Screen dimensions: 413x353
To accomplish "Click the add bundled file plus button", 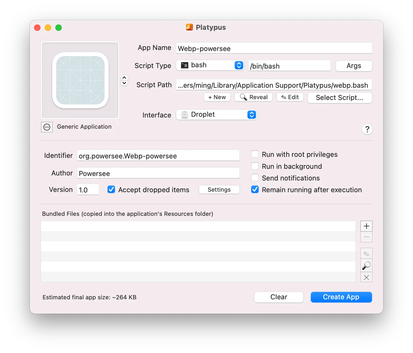I will click(366, 226).
